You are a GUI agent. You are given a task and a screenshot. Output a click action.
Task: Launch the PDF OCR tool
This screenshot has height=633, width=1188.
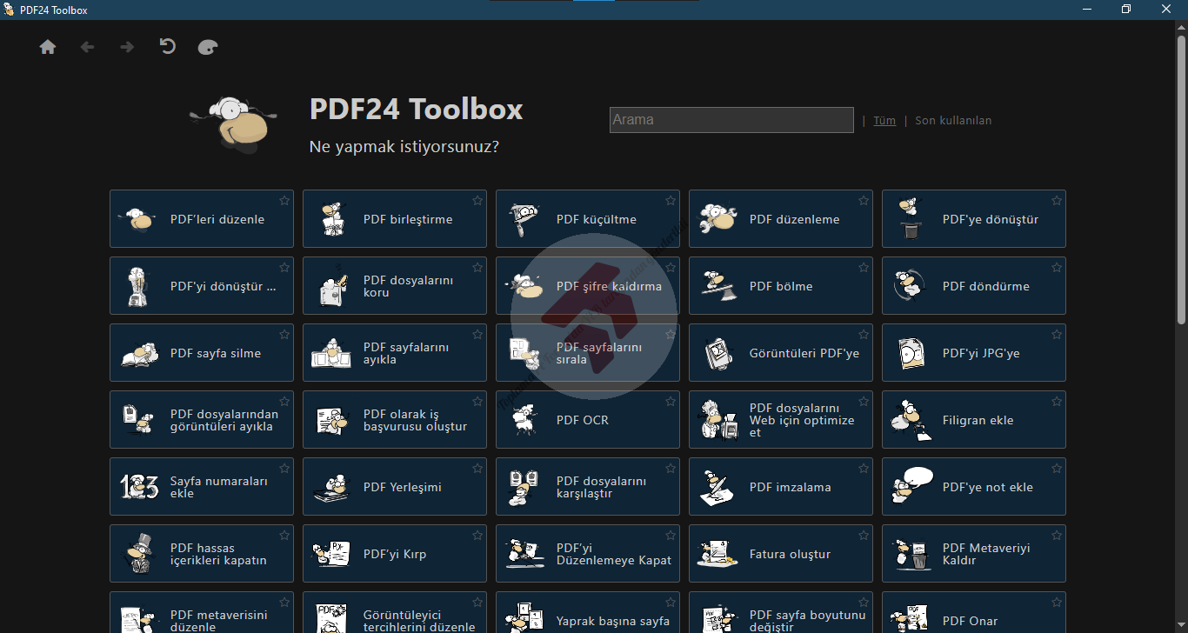coord(588,420)
